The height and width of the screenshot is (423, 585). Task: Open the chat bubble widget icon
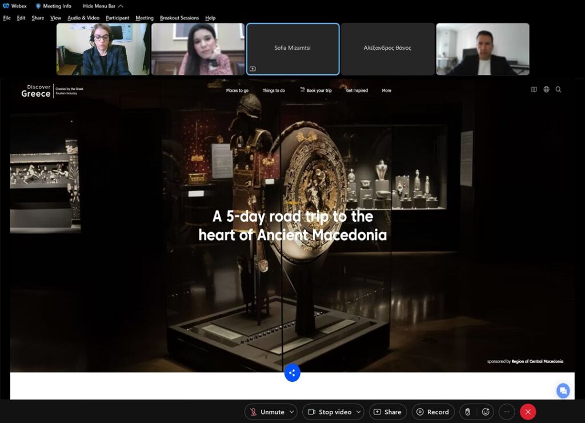tap(563, 390)
